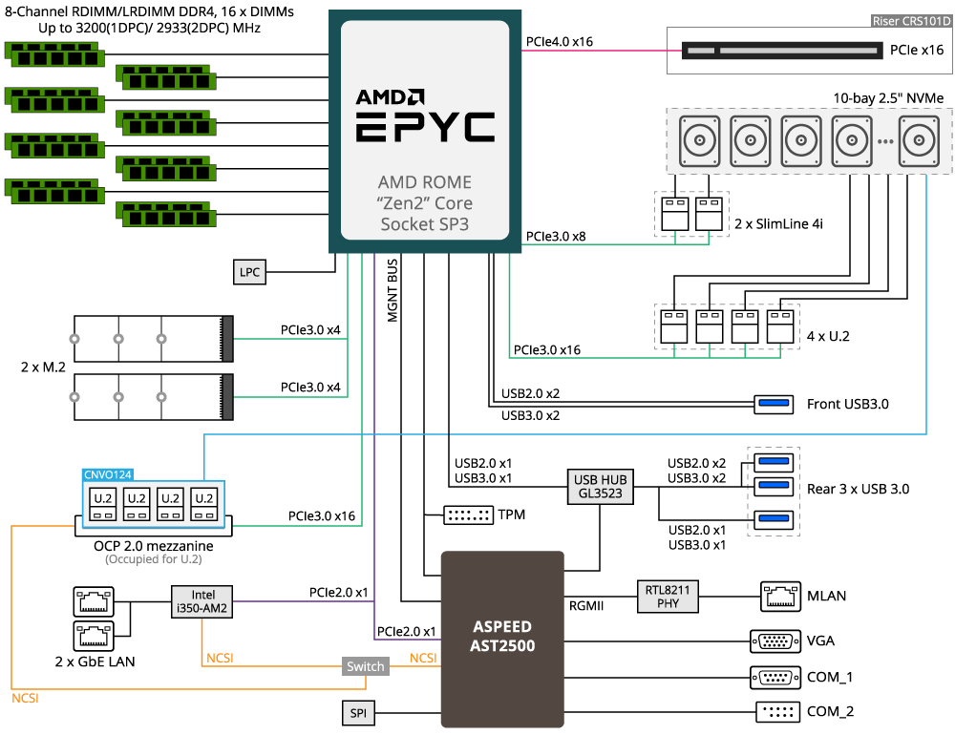Click the PCIe4.0 x16 label

pyautogui.click(x=559, y=41)
